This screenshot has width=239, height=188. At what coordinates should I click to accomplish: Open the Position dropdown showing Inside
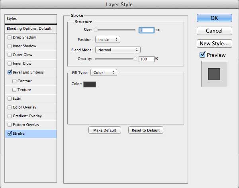click(x=108, y=39)
